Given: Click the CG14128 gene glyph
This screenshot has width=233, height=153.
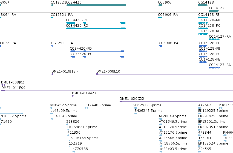Looking at the screenshot, I should [203, 5].
